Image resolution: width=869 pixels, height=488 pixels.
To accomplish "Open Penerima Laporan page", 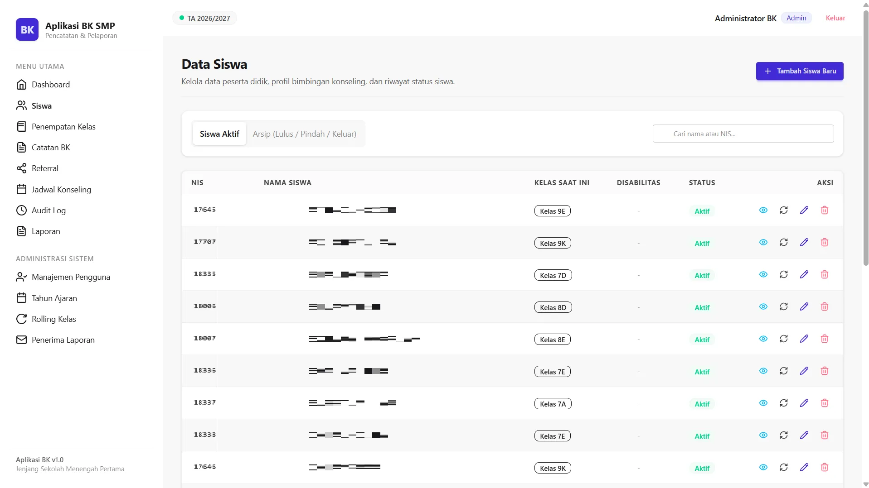I will click(x=55, y=340).
